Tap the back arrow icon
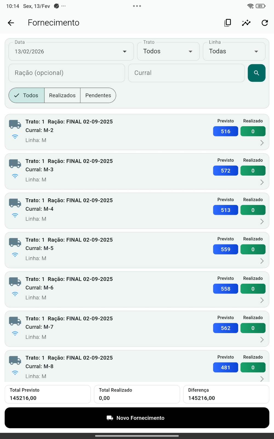The width and height of the screenshot is (274, 439). (11, 23)
